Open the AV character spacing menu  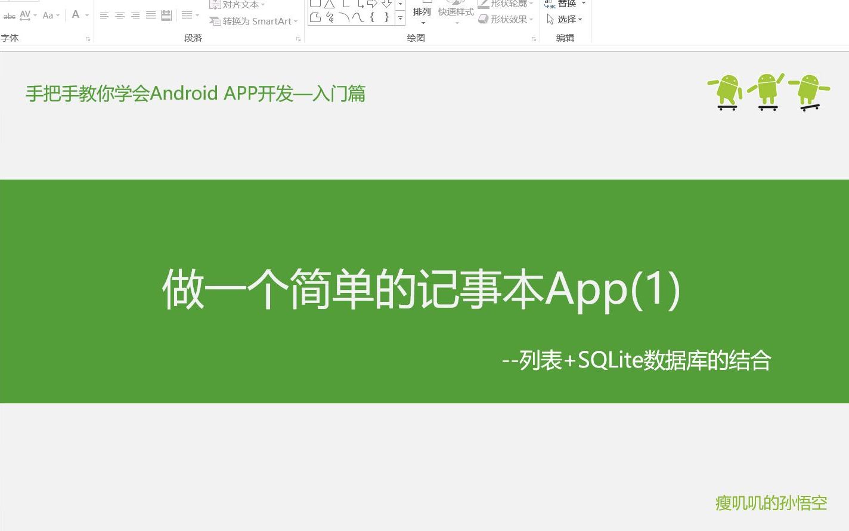point(28,15)
